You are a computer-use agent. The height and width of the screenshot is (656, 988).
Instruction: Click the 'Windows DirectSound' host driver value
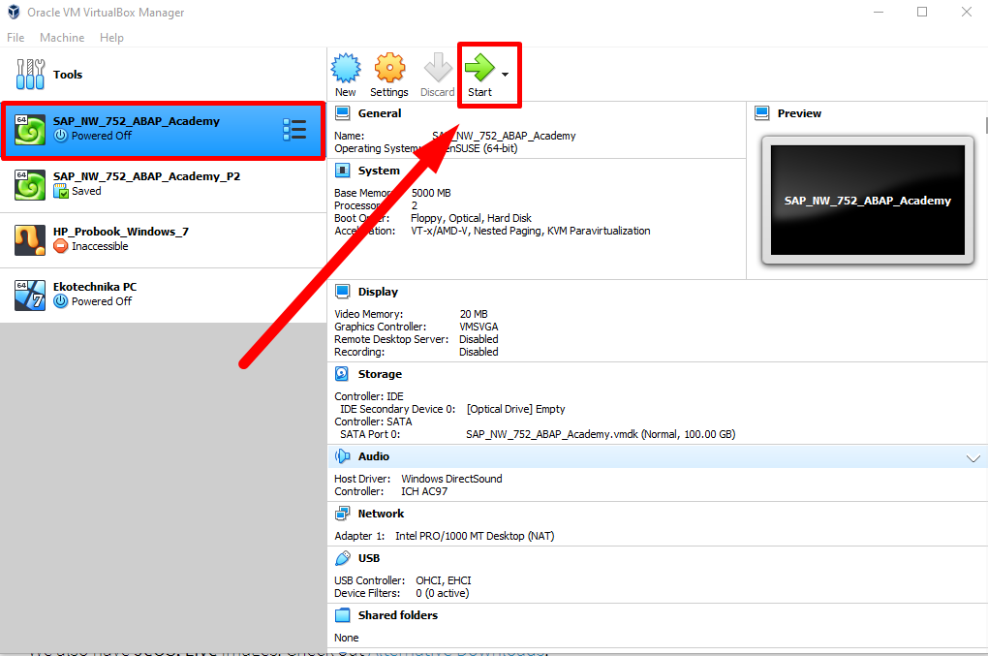click(x=451, y=479)
